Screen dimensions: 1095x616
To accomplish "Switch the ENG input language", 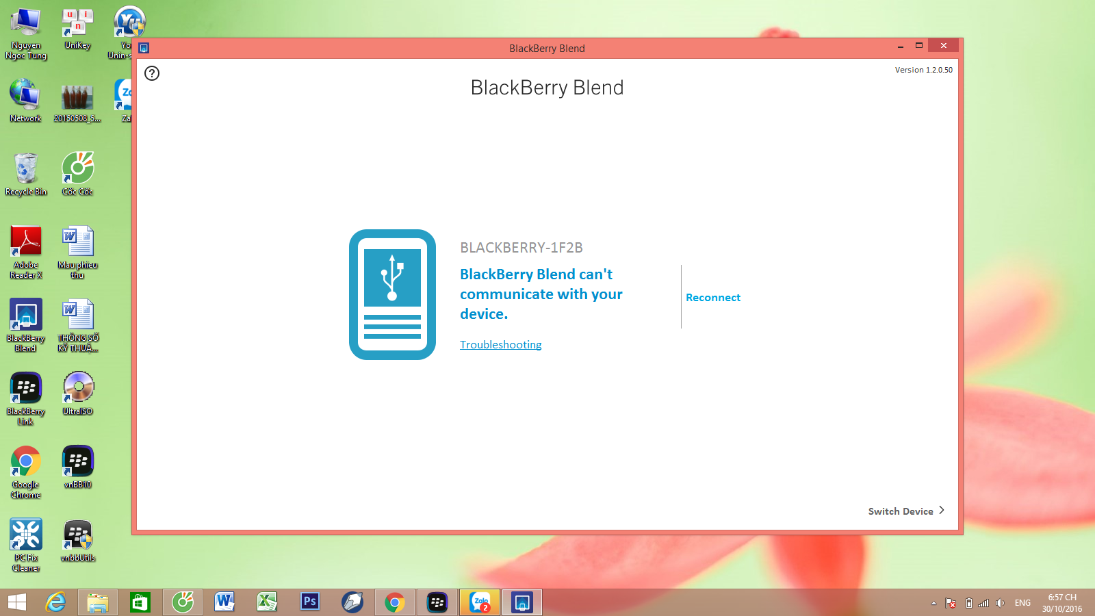I will click(x=1022, y=603).
